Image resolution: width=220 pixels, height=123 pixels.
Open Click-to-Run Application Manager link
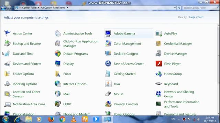[x=81, y=43]
